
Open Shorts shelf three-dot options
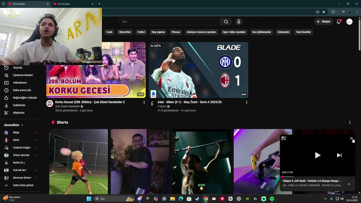350,122
